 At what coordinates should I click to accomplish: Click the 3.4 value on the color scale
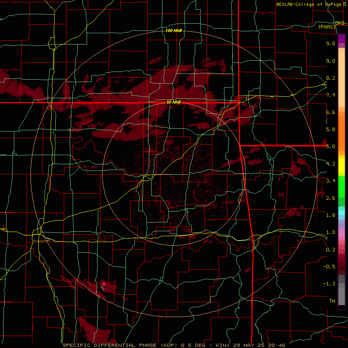(331, 181)
